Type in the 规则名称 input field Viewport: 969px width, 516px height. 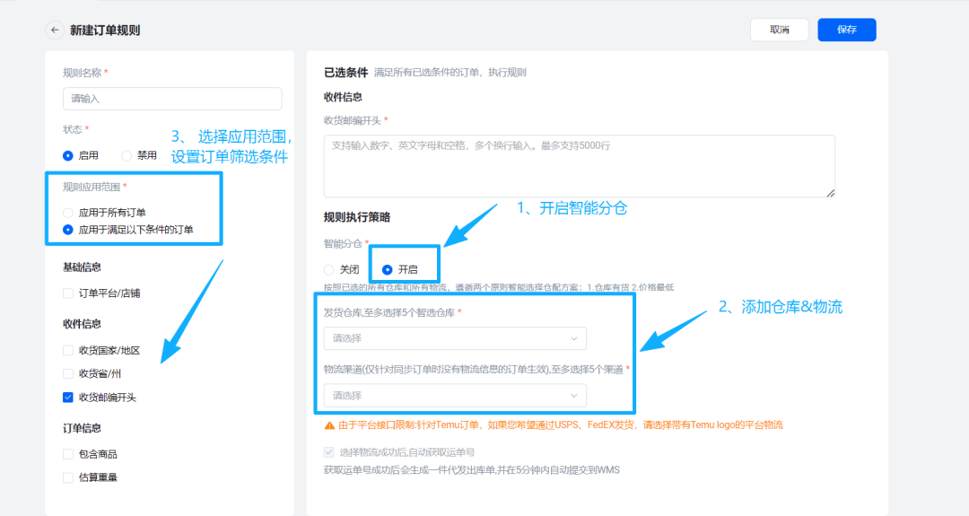click(172, 99)
